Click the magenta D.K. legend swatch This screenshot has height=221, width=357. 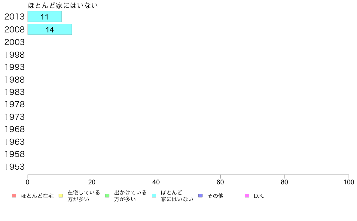pyautogui.click(x=247, y=196)
